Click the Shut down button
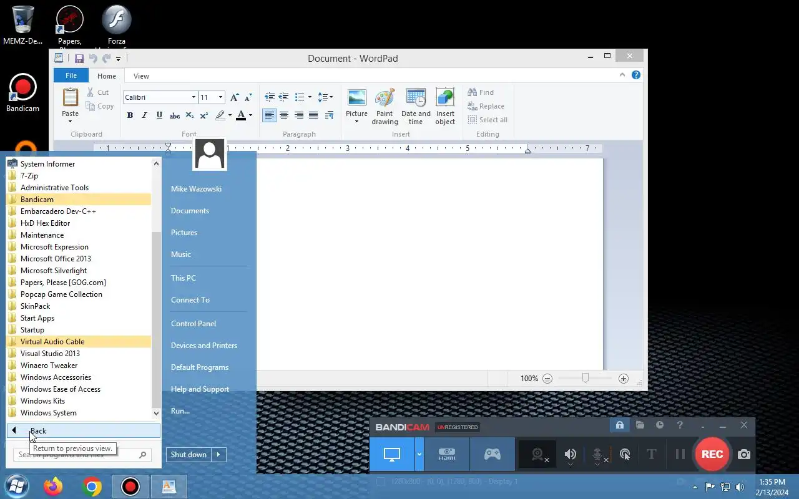Screen dimensions: 799x499 (x=189, y=455)
